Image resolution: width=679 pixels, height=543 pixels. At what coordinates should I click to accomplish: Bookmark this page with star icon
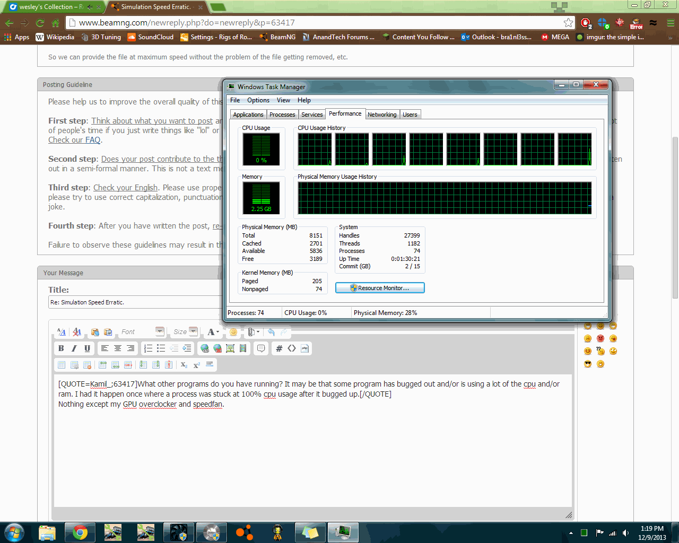569,22
